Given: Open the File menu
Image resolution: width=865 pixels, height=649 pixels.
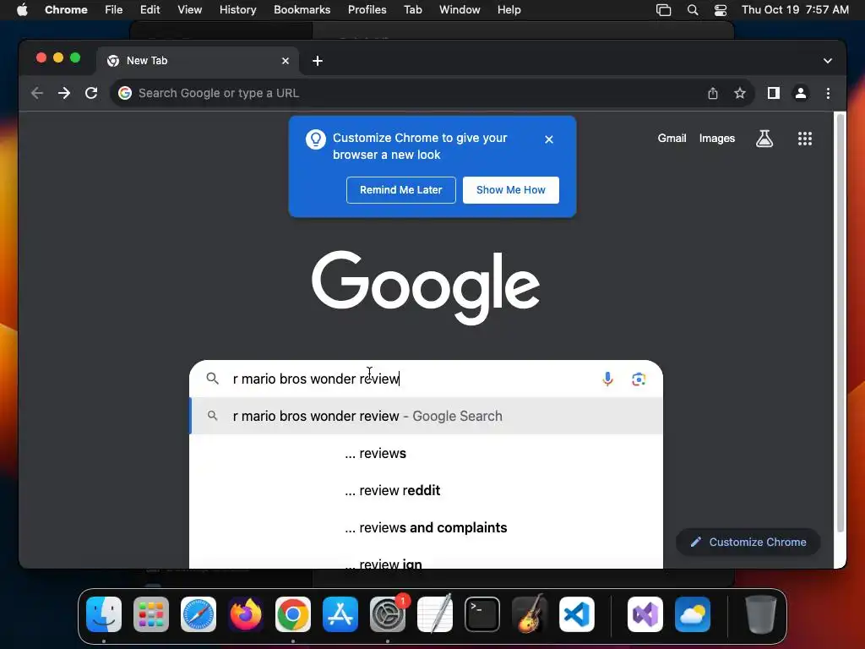Looking at the screenshot, I should click(x=114, y=10).
